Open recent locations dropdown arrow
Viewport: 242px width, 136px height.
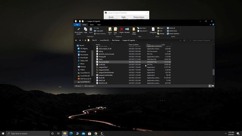(83, 40)
